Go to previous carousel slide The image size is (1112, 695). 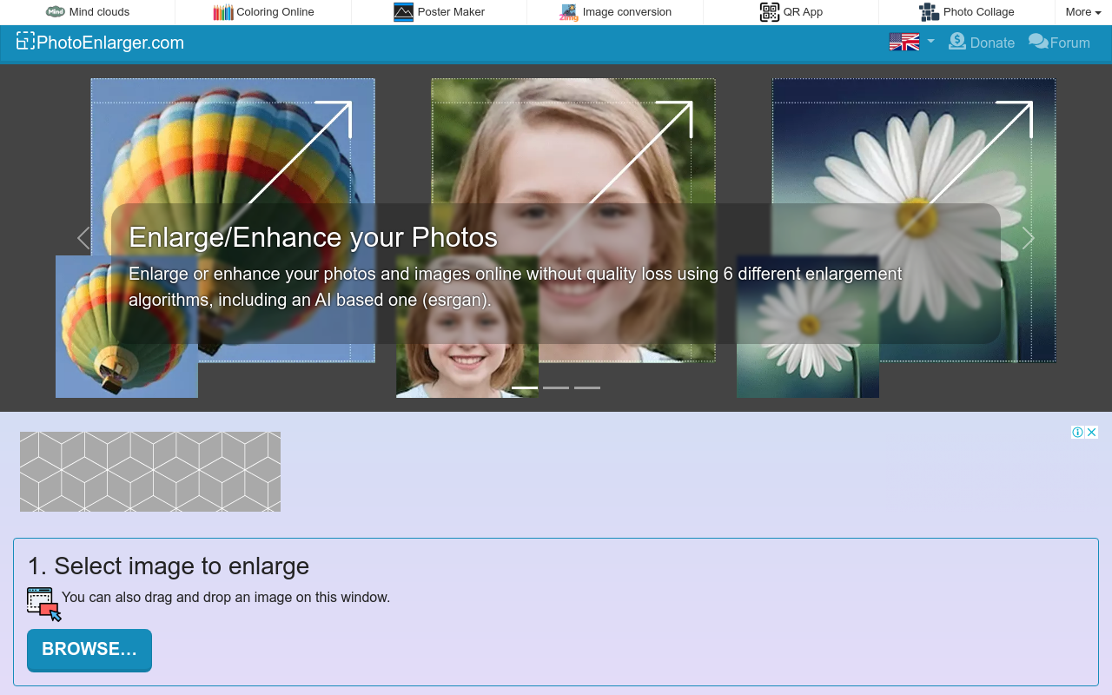[x=83, y=238]
